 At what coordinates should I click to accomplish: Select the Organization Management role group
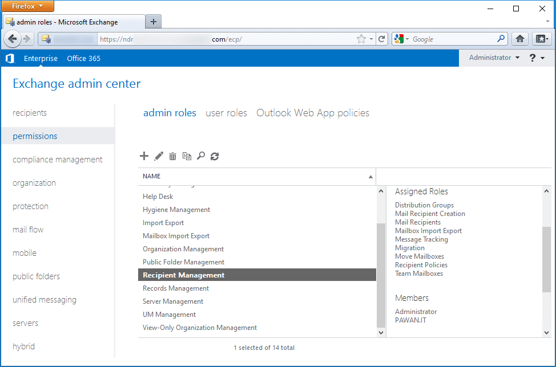pyautogui.click(x=257, y=249)
